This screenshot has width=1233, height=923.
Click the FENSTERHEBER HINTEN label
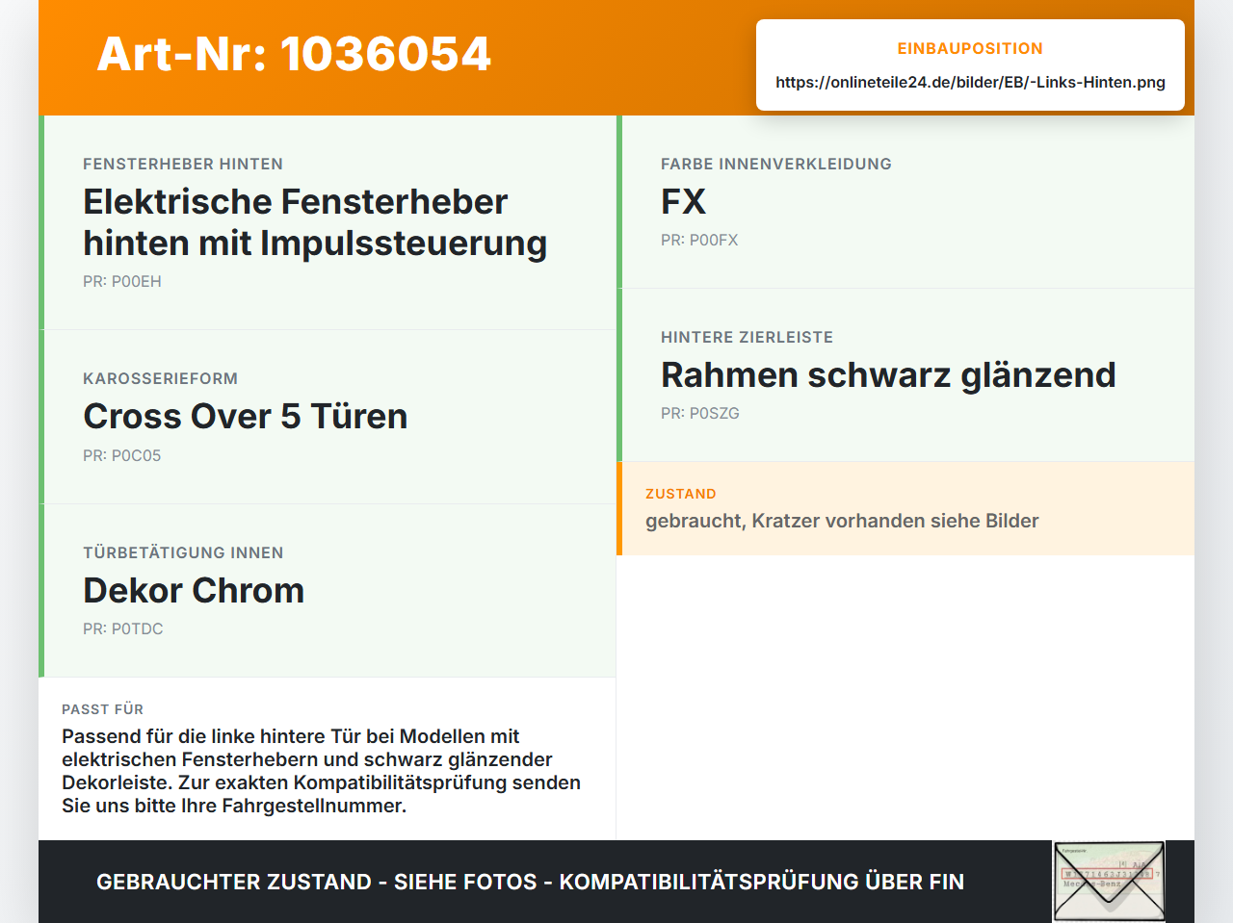coord(183,164)
